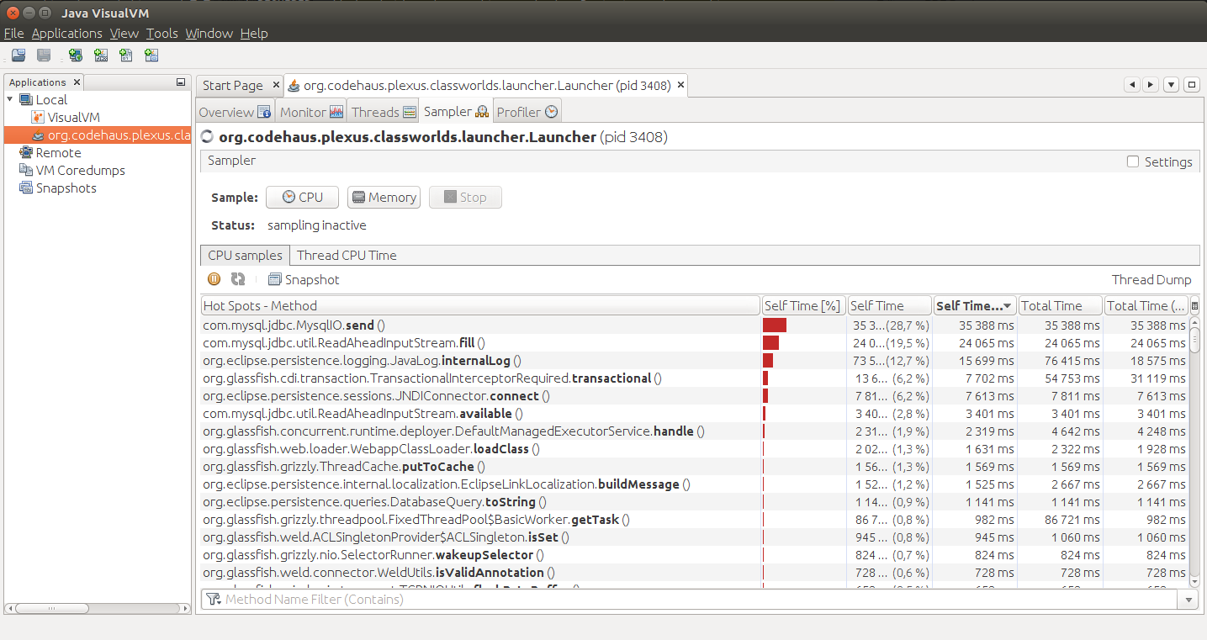Close the Launcher (pid 3408) tab

[681, 86]
